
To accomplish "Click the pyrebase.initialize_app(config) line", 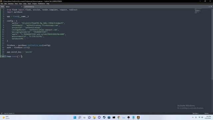I will tap(29, 45).
